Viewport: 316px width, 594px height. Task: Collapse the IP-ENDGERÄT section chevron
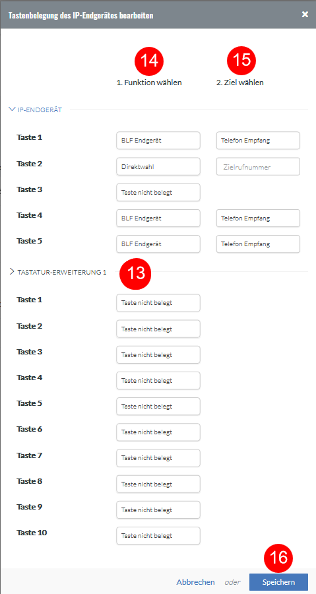click(x=11, y=110)
